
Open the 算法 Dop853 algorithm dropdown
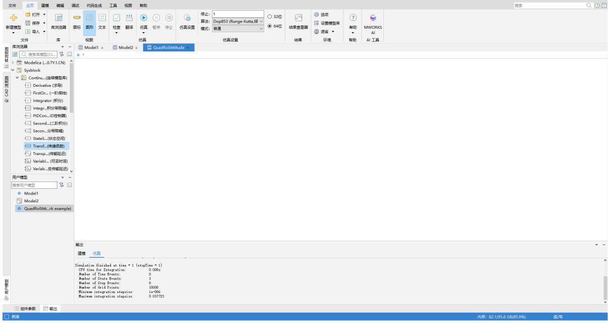point(238,21)
